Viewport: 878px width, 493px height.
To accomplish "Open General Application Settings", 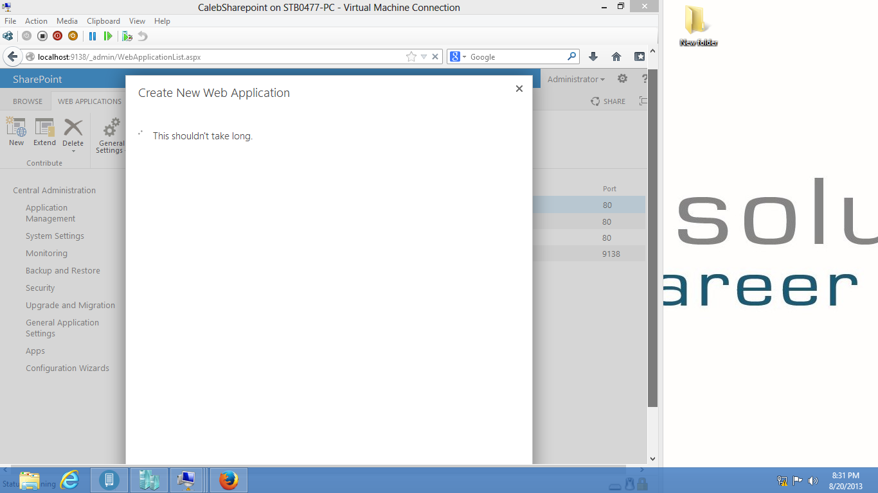I will (x=62, y=328).
